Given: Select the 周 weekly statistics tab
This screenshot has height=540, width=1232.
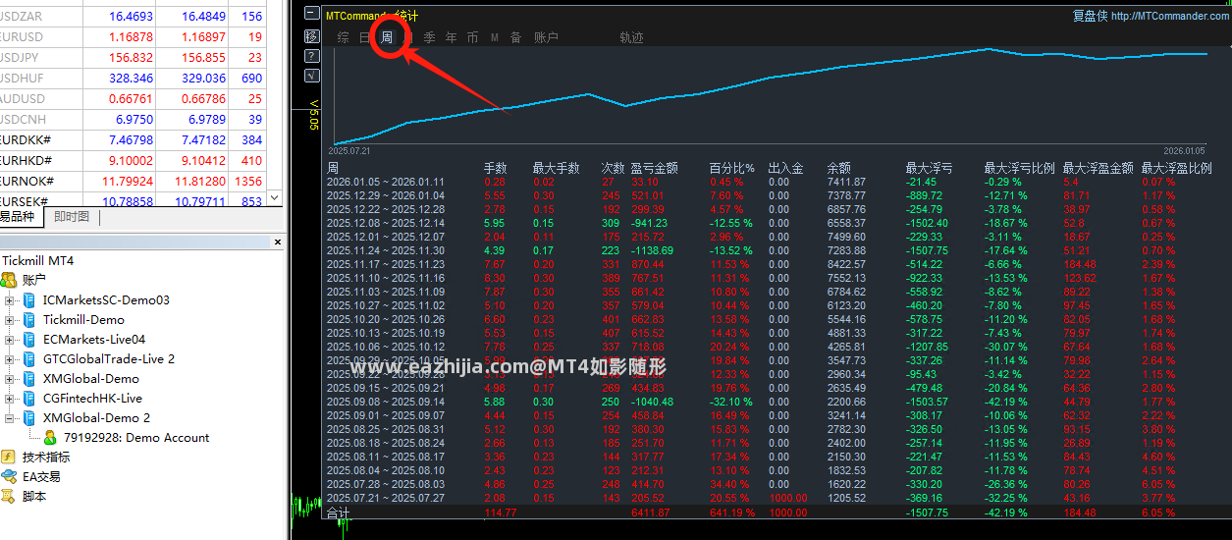Looking at the screenshot, I should click(x=388, y=37).
